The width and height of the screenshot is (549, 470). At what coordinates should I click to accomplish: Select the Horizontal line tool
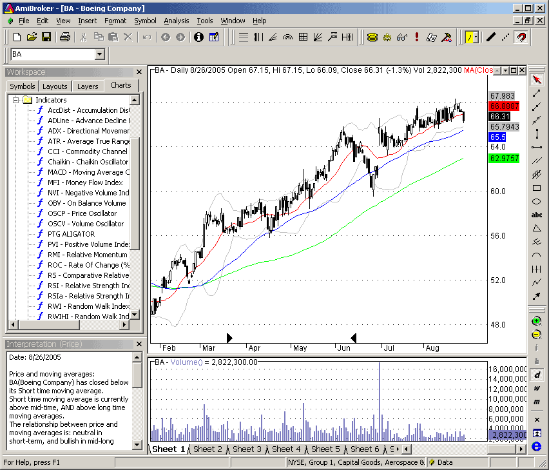click(x=536, y=147)
